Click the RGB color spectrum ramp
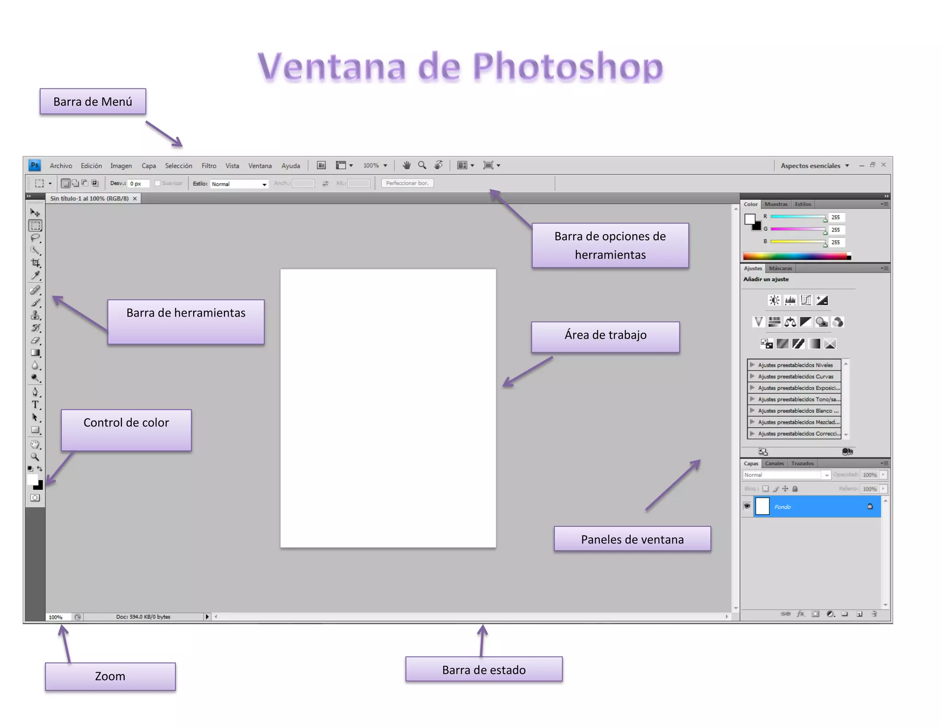Image resolution: width=942 pixels, height=727 pixels. point(796,256)
